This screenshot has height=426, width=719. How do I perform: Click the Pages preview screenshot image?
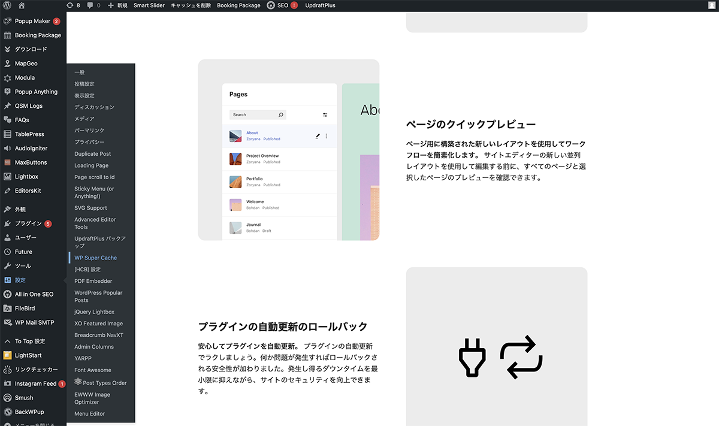point(288,150)
